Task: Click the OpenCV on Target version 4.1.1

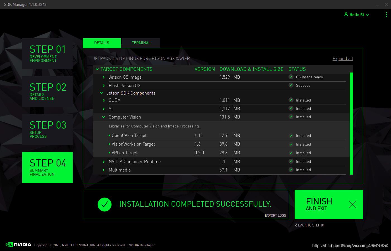Action: [x=199, y=136]
